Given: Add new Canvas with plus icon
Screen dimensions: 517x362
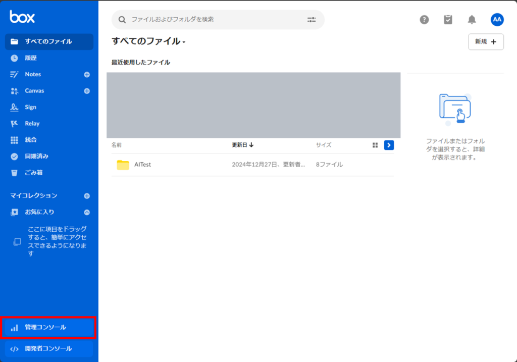Looking at the screenshot, I should click(x=87, y=91).
